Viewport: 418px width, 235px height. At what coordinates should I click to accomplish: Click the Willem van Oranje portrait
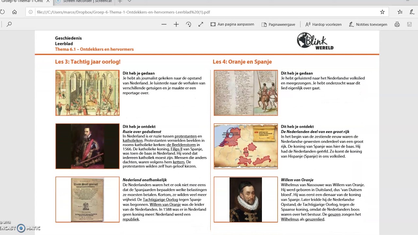pyautogui.click(x=246, y=199)
